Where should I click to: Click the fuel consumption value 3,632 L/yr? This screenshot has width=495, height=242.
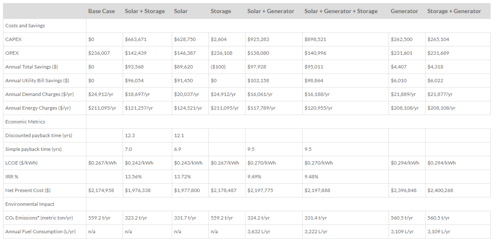coord(259,231)
